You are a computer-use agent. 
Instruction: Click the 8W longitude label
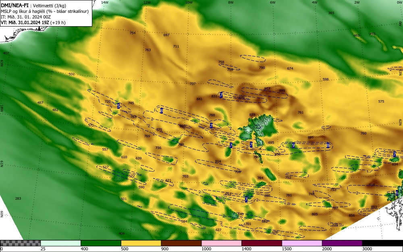231,2
